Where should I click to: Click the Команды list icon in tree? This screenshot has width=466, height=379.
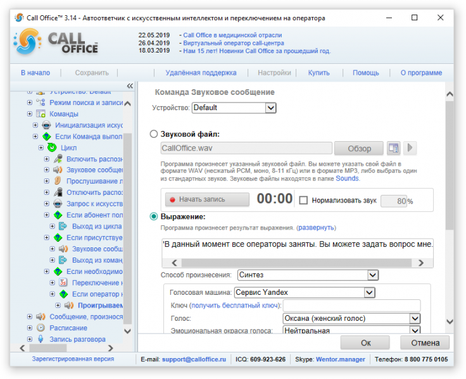tap(41, 114)
